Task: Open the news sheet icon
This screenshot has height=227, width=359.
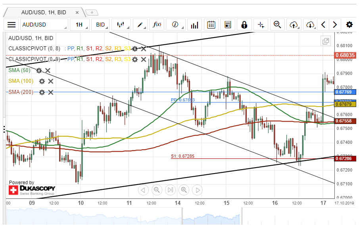Action: [x=228, y=25]
